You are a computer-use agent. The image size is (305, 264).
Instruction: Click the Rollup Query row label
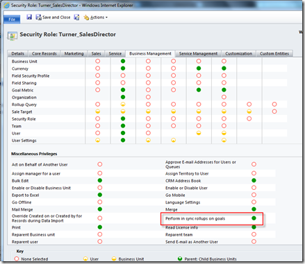pos(24,105)
